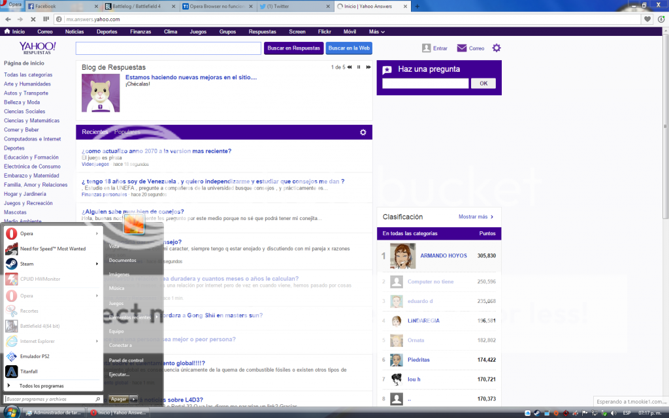Click the Haz una pregunta text field

(425, 84)
